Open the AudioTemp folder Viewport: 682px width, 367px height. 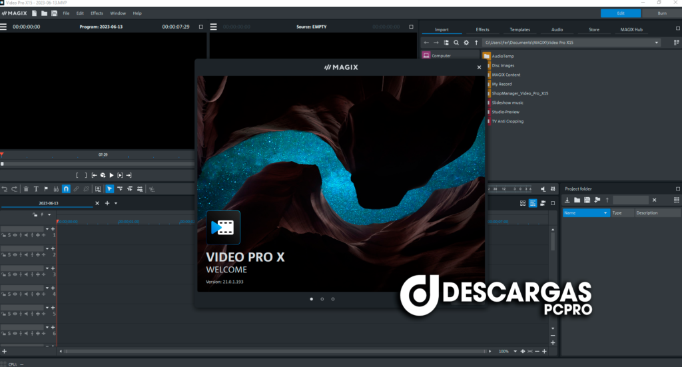point(502,56)
